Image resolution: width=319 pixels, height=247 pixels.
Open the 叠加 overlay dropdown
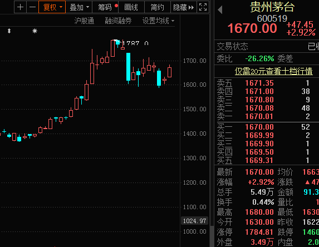79,7
